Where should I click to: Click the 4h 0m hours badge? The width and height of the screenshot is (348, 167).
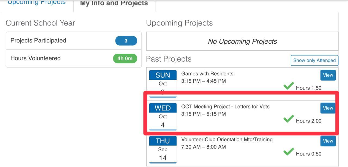(125, 59)
